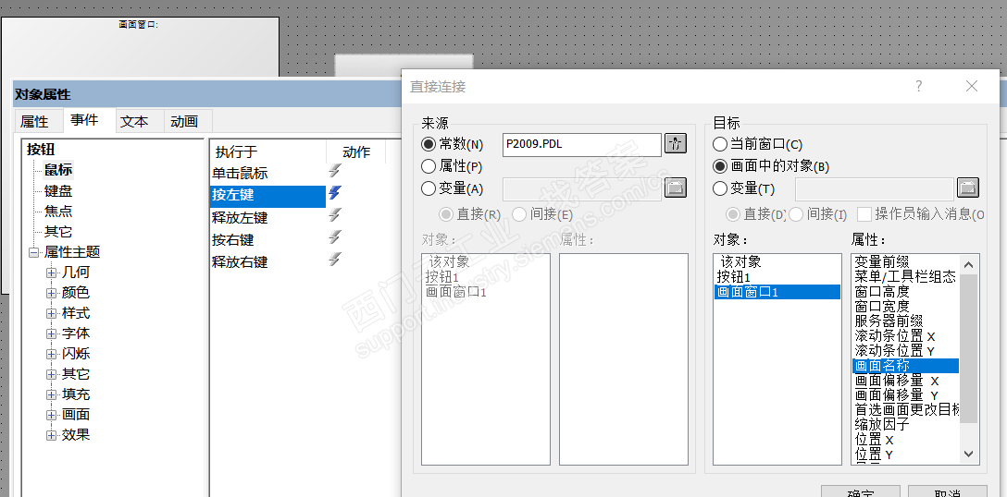Select 菜单/工具栏组态 property
Image resolution: width=1007 pixels, height=497 pixels.
pos(905,277)
